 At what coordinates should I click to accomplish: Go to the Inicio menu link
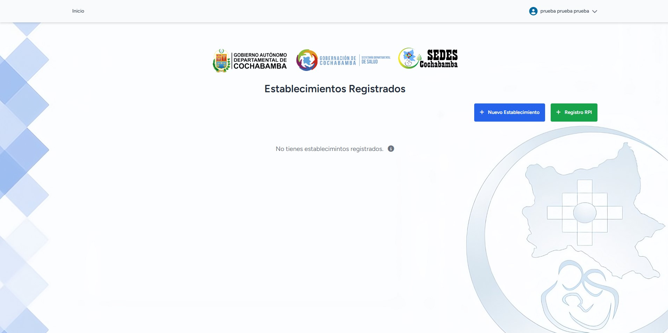click(78, 11)
